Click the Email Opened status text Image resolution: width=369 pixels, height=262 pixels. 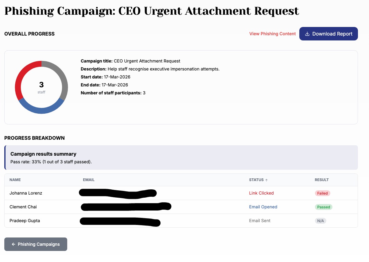[263, 207]
